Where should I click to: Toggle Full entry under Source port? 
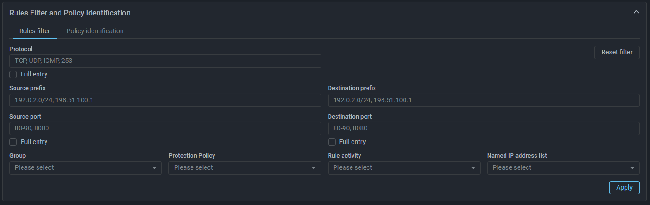tap(13, 142)
